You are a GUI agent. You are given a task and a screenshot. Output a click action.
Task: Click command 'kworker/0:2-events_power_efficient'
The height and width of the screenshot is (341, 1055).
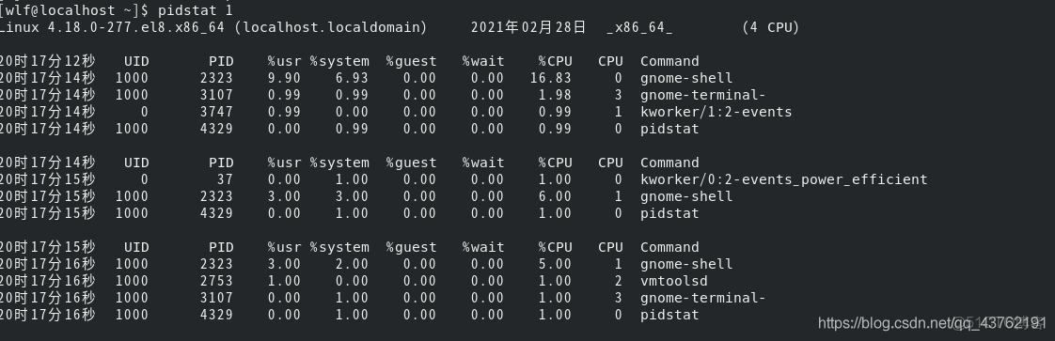784,179
